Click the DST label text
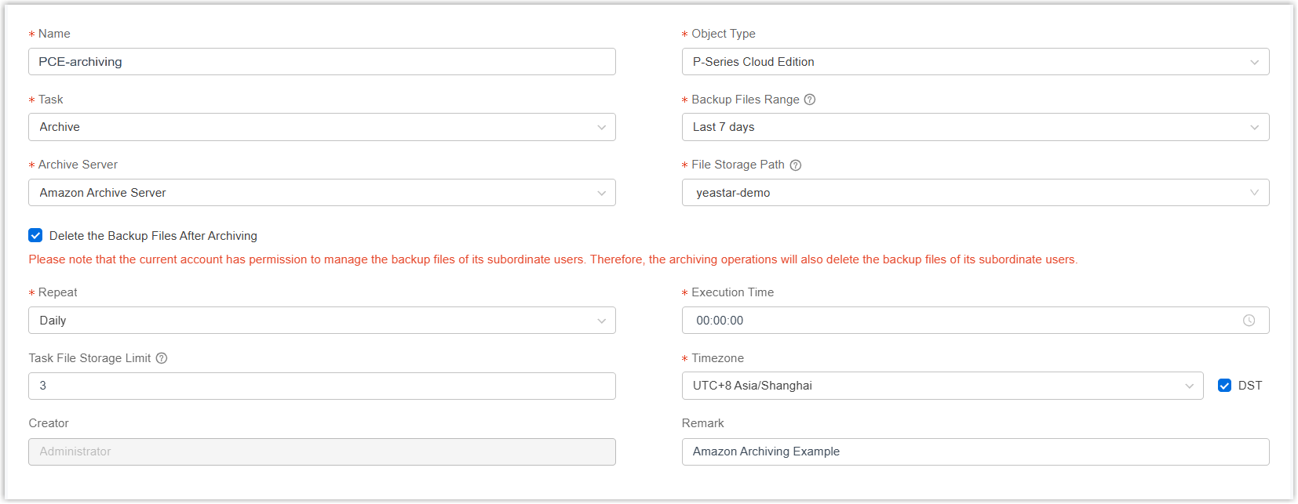The width and height of the screenshot is (1298, 504). (1250, 386)
